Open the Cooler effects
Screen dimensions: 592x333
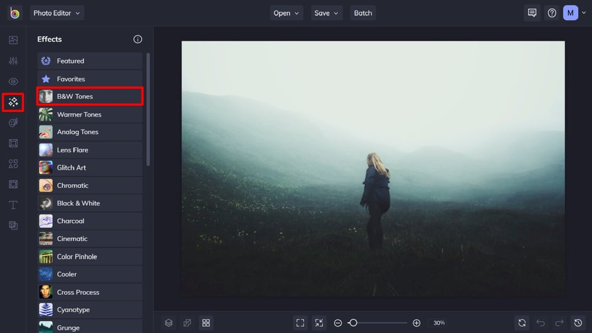click(90, 274)
